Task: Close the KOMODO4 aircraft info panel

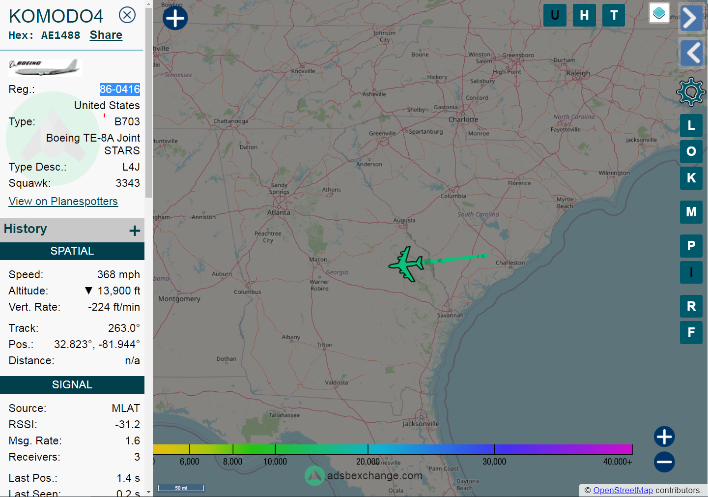Action: tap(127, 15)
